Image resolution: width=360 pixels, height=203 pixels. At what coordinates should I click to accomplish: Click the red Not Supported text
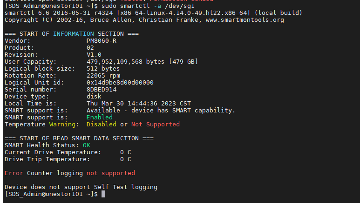point(155,124)
